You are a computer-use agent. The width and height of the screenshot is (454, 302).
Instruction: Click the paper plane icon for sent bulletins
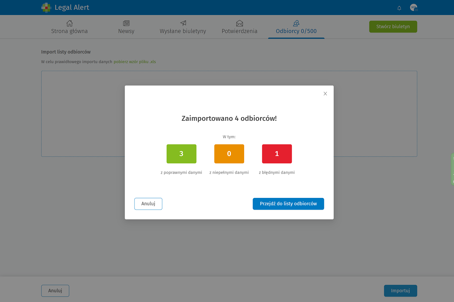(x=183, y=23)
